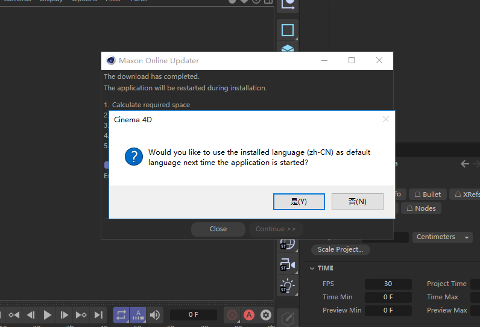
Task: Click the FPS value field 30
Action: [x=388, y=284]
